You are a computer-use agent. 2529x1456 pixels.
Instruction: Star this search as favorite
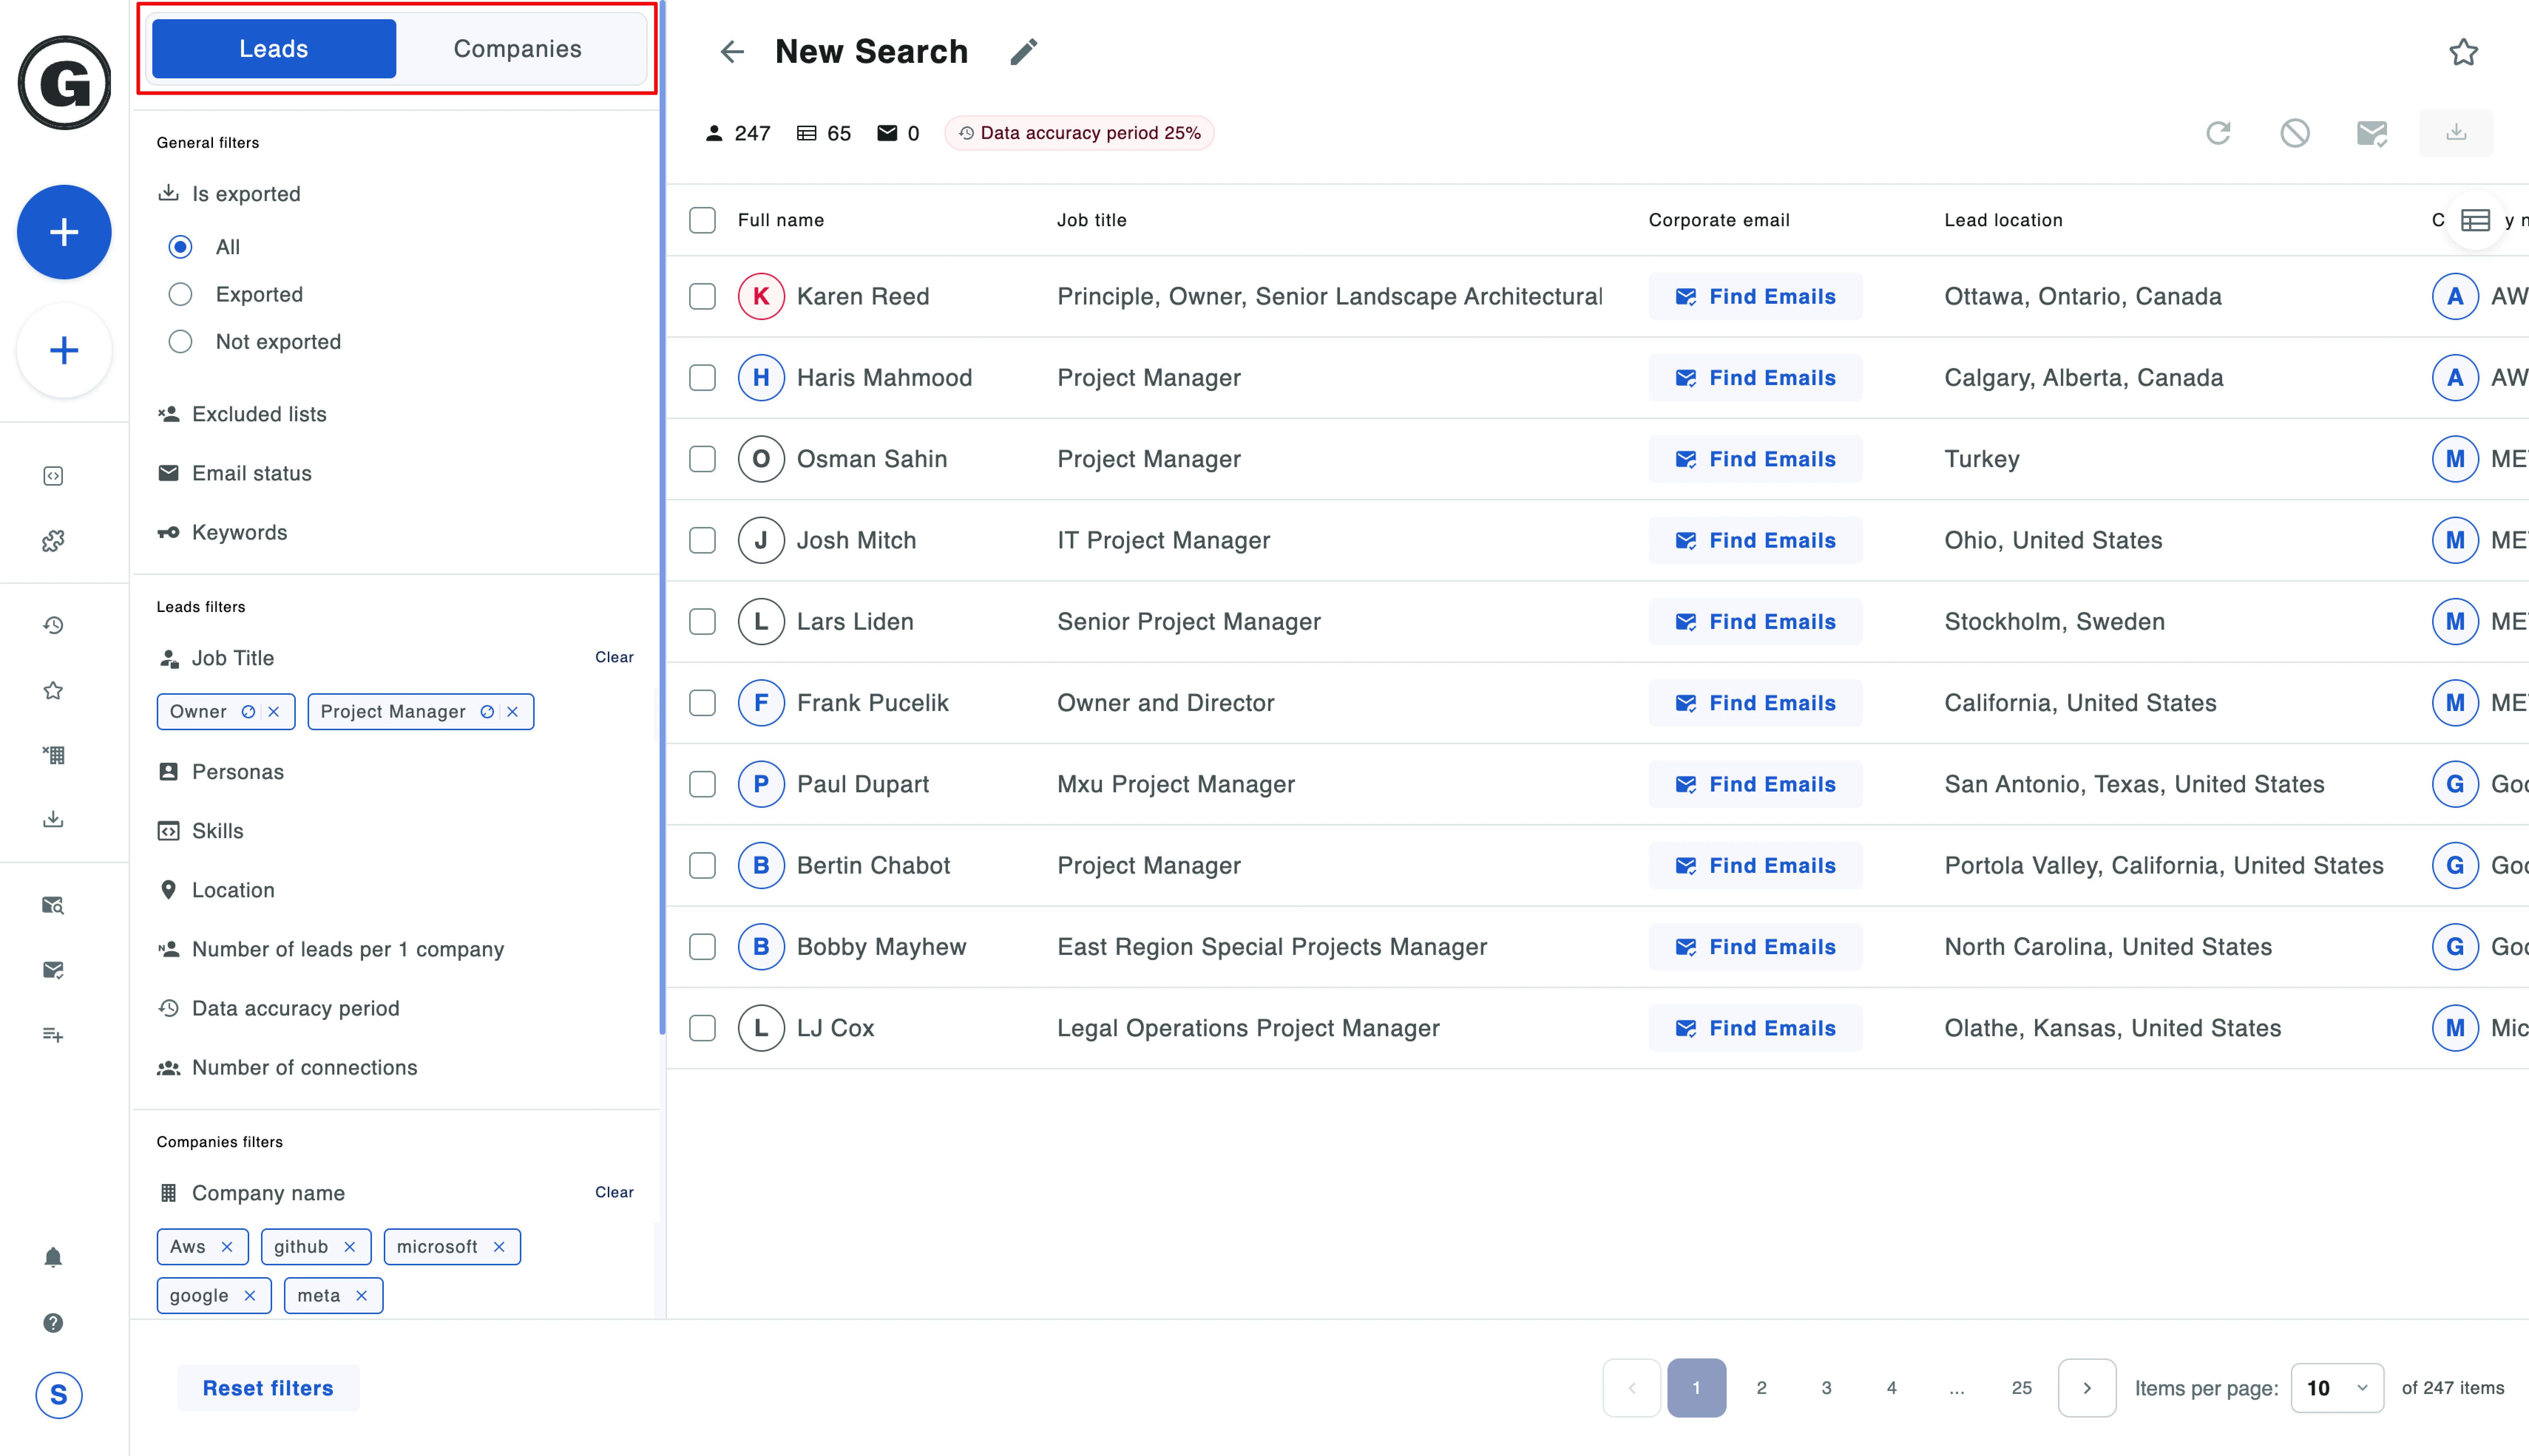2463,52
